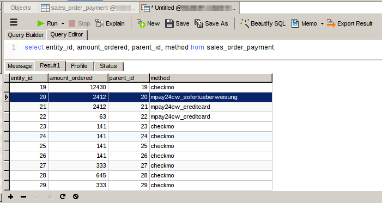Open the sales_order_payment table tab
Viewport: 382px width, 203px height.
coord(89,8)
